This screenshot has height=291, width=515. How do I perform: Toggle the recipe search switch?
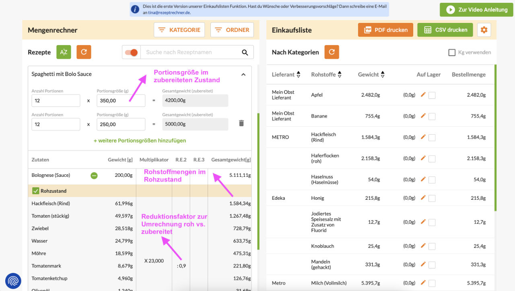tap(131, 52)
